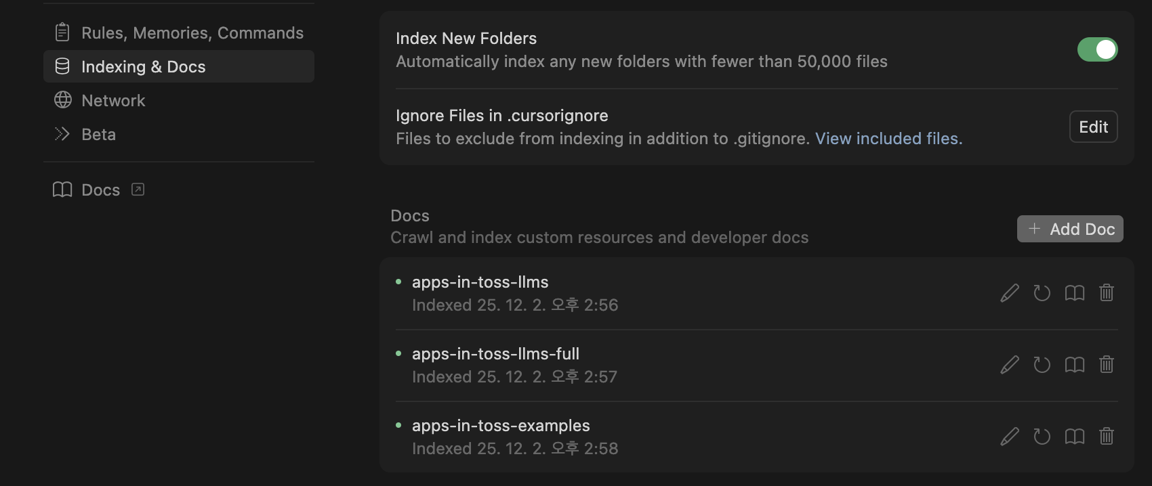
Task: View pages of apps-in-toss-examples doc
Action: pyautogui.click(x=1075, y=437)
